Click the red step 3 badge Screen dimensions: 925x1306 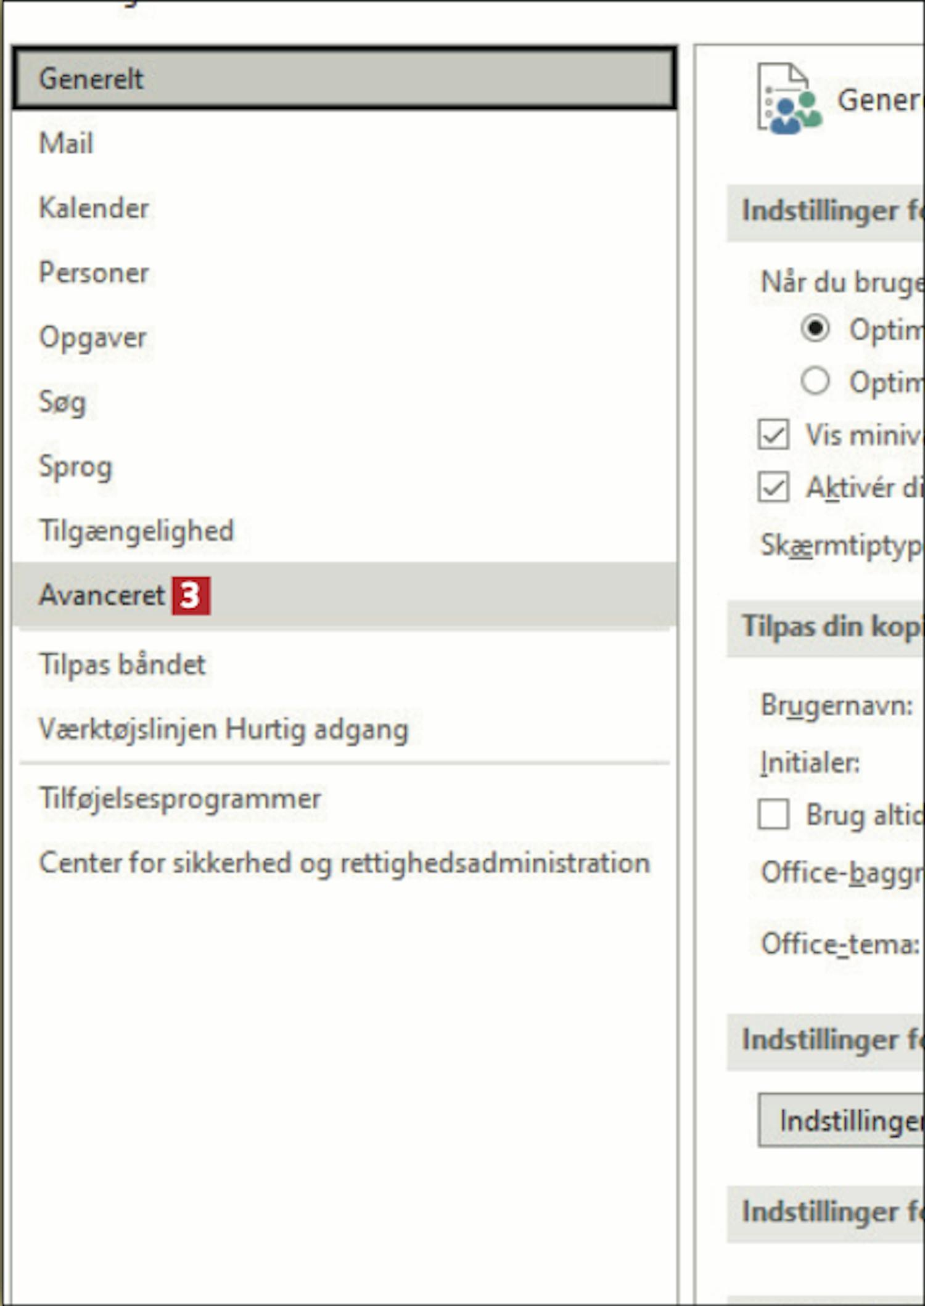pos(191,595)
